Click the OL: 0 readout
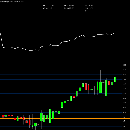Viewport: 130px width, 130px height. [87, 11]
